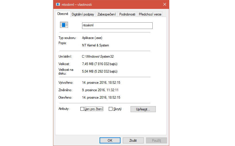Click the ntoskrnl file icon in Obecné tab
Image resolution: width=235 pixels, height=146 pixels.
point(64,25)
